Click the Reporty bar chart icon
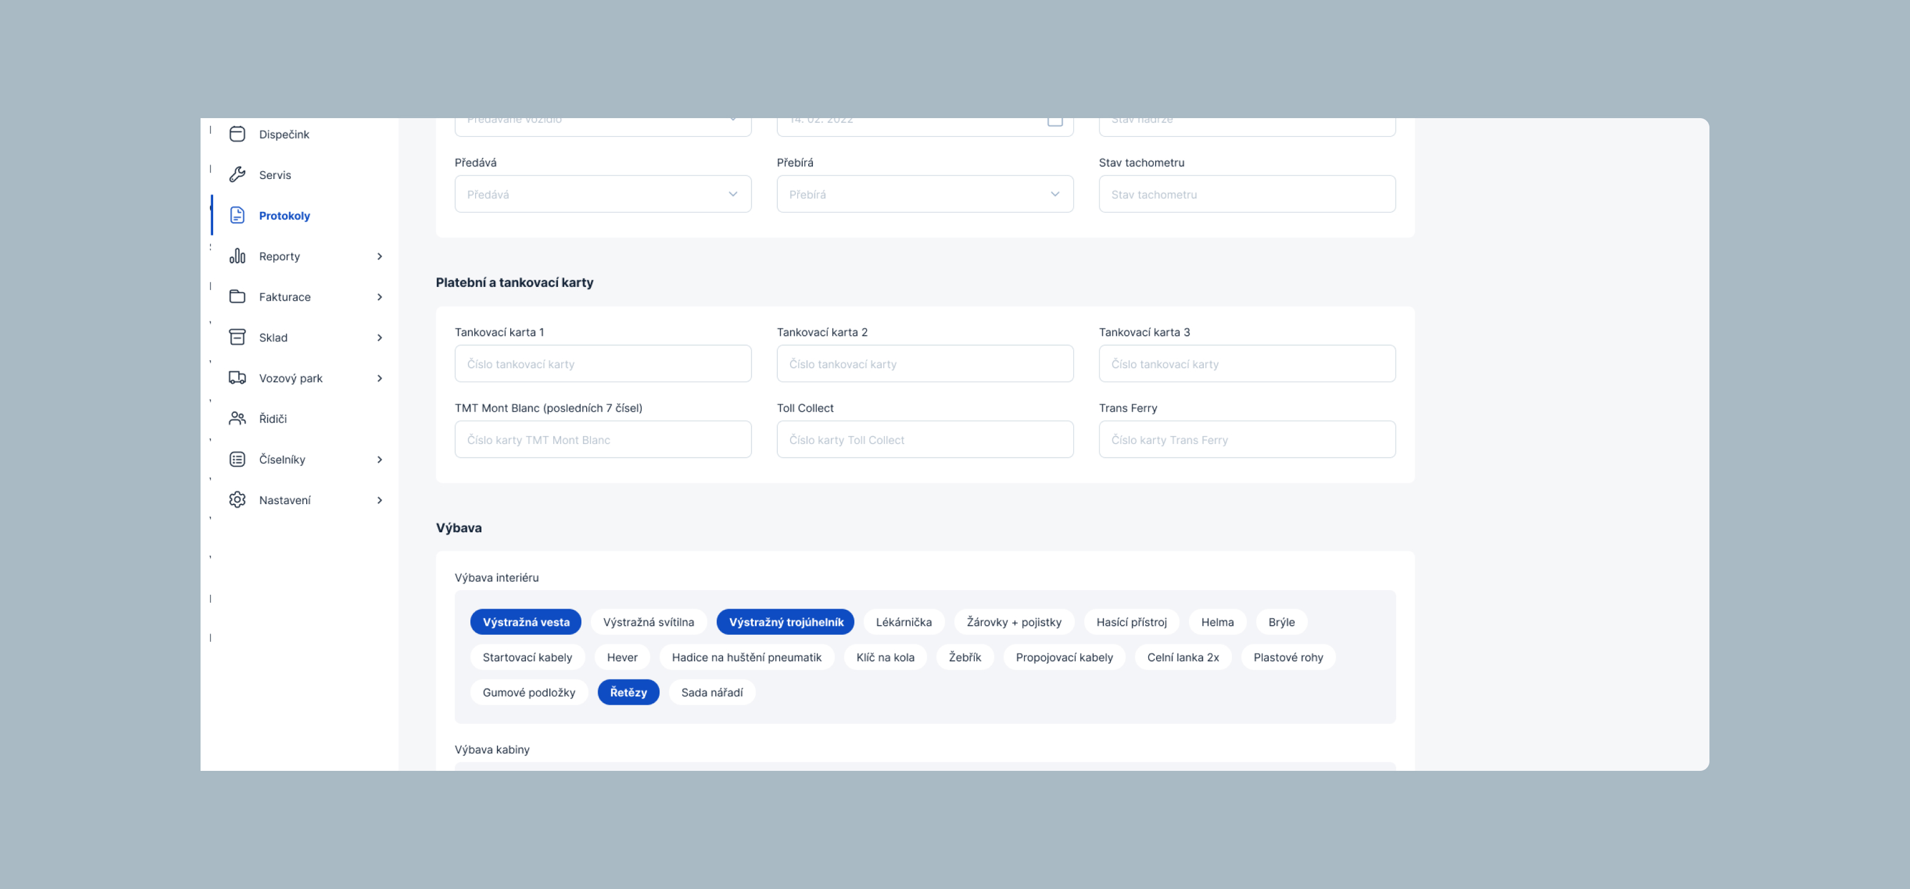 pyautogui.click(x=238, y=256)
